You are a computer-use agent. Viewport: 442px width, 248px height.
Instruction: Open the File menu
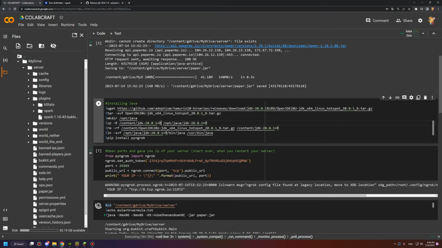tap(21, 25)
